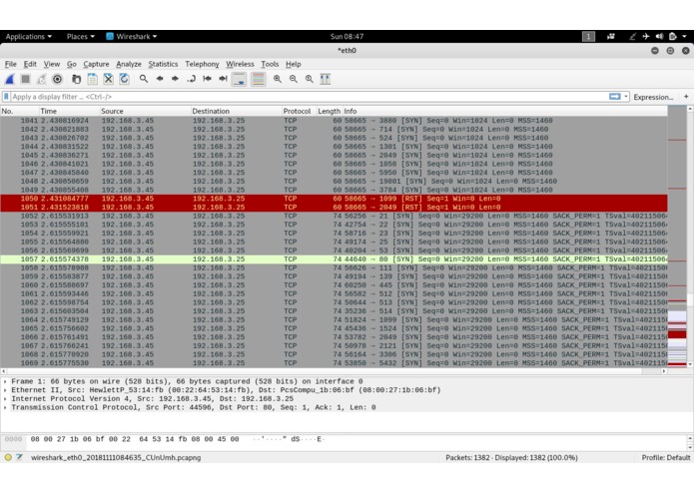Reset text to normal size
The width and height of the screenshot is (694, 493).
(310, 79)
